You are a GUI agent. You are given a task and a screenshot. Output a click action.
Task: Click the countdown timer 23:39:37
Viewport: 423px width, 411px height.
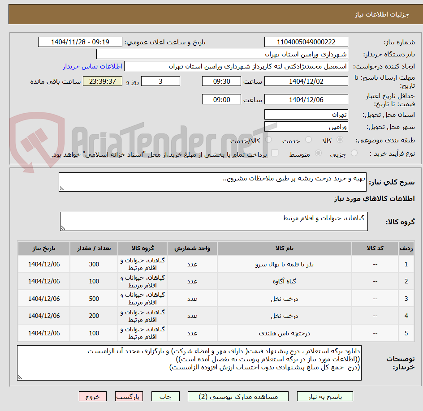tap(103, 81)
